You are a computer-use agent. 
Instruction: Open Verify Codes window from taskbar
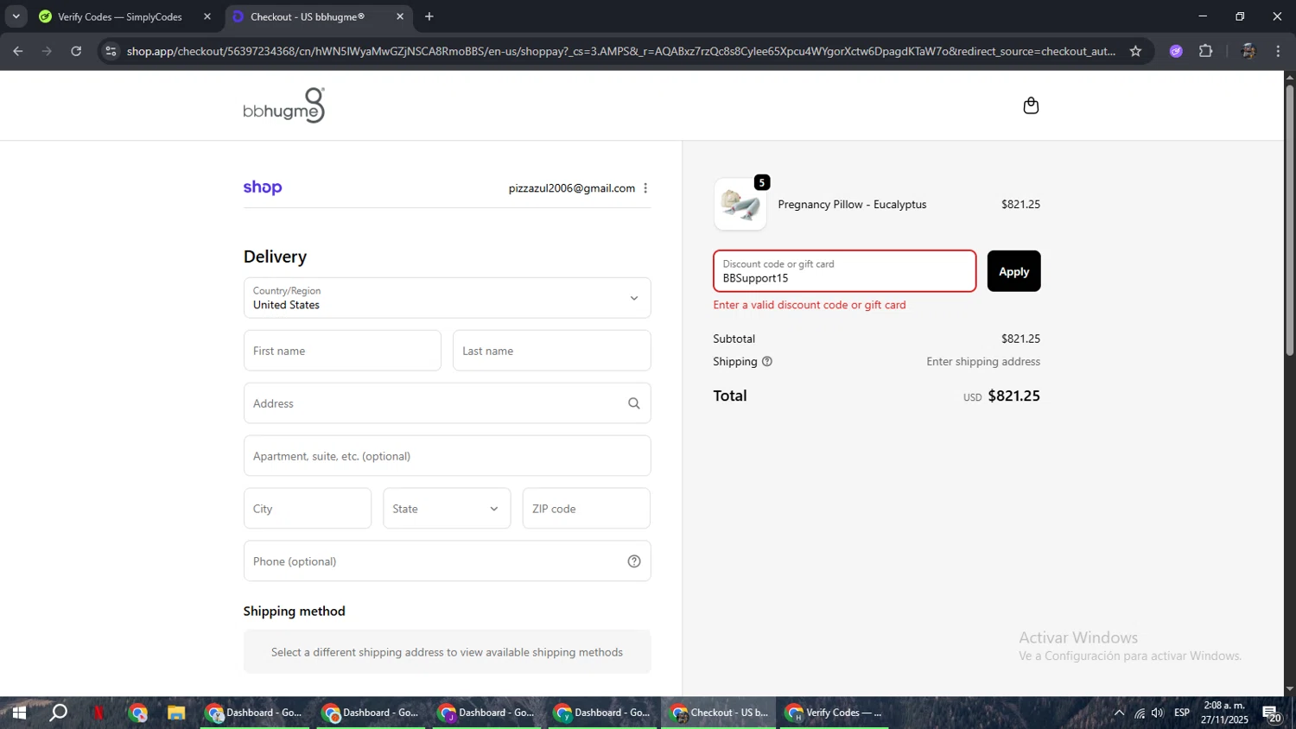tap(835, 713)
